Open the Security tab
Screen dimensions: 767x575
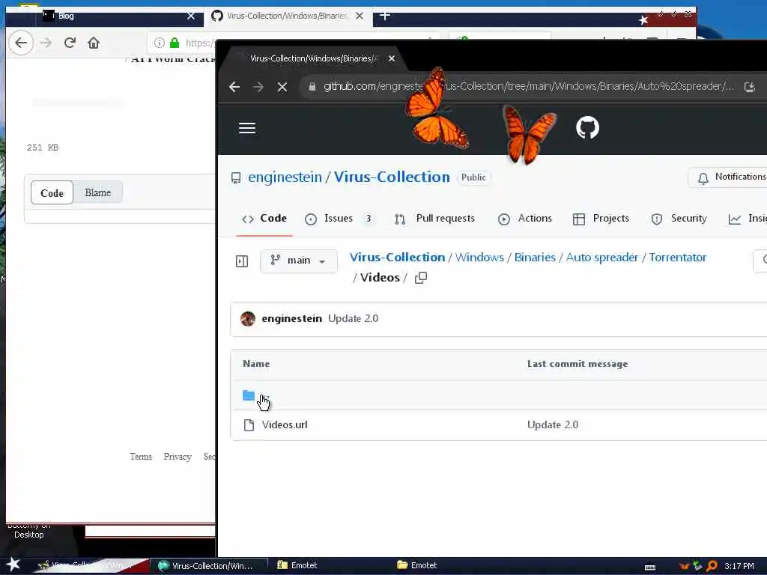[x=679, y=219]
